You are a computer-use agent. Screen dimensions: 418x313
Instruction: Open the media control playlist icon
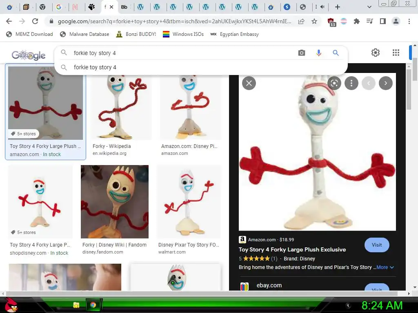coord(369,21)
